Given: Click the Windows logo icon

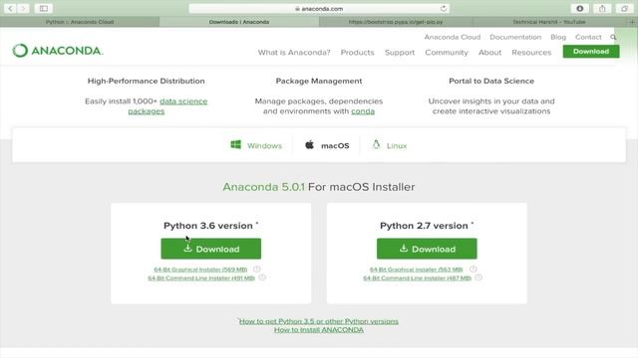Looking at the screenshot, I should 235,145.
